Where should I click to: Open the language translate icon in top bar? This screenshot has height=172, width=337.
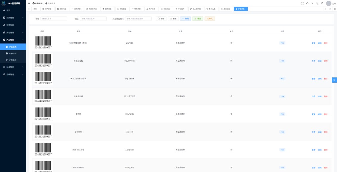pos(317,3)
